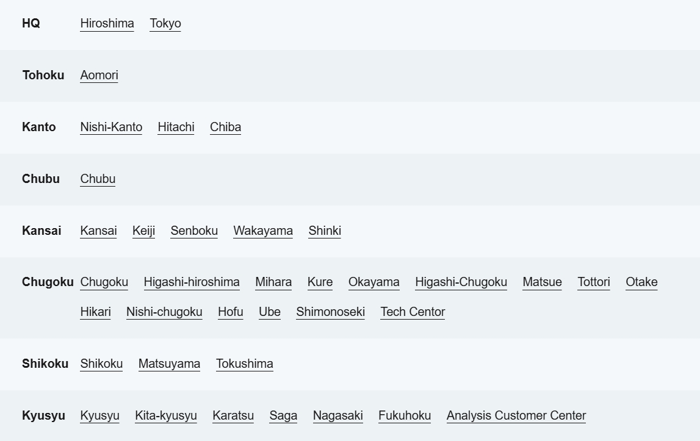This screenshot has width=700, height=441.
Task: Click the Tech Center link
Action: (413, 312)
